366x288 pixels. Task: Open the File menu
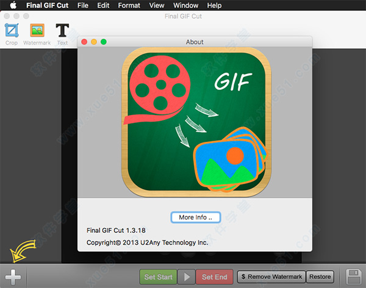click(83, 5)
